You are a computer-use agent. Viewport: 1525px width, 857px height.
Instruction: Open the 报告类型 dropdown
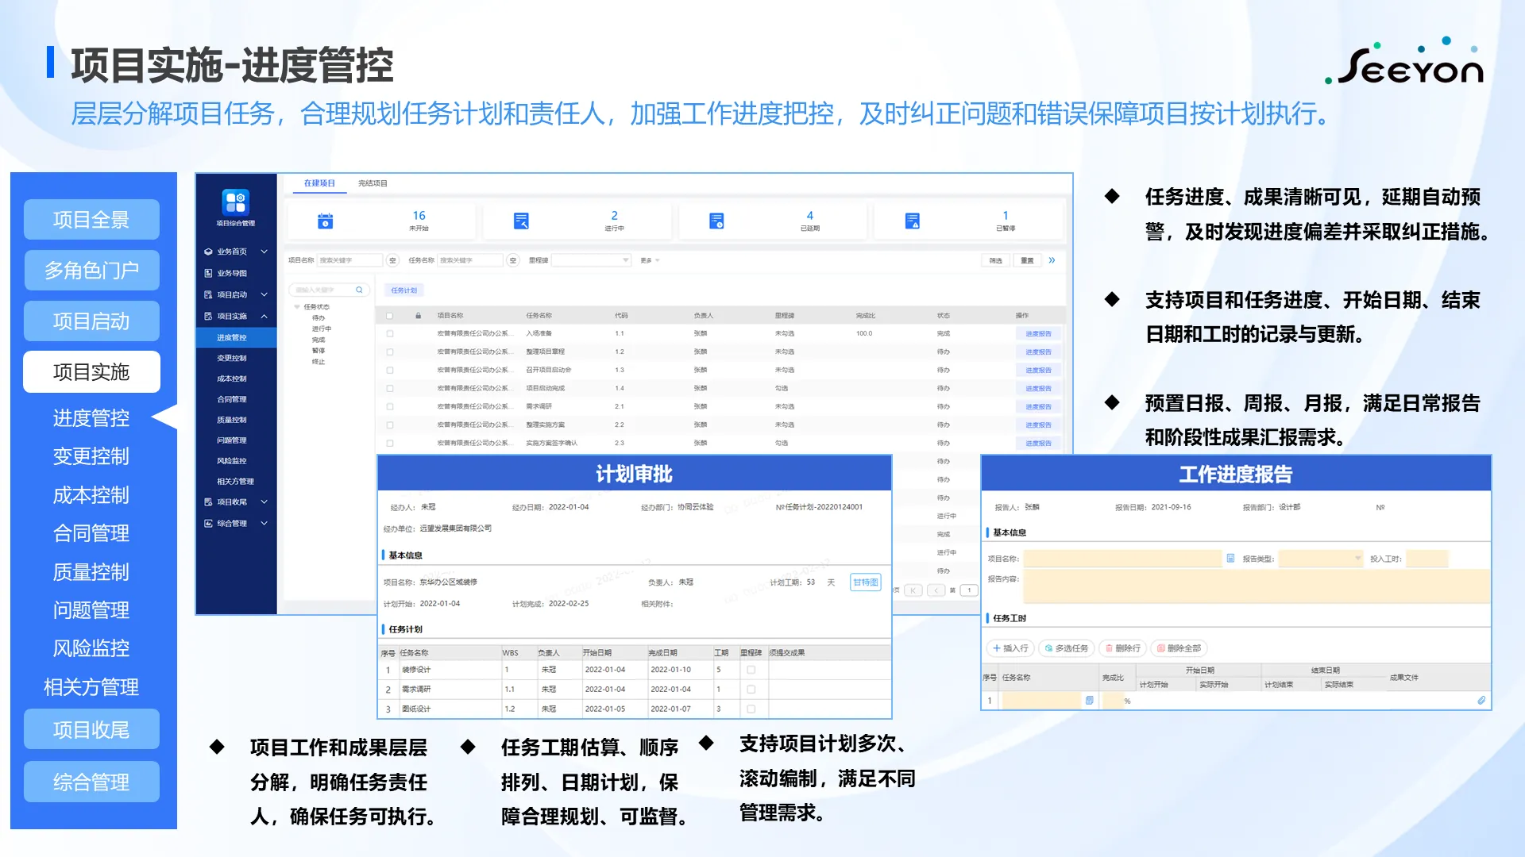pyautogui.click(x=1320, y=559)
